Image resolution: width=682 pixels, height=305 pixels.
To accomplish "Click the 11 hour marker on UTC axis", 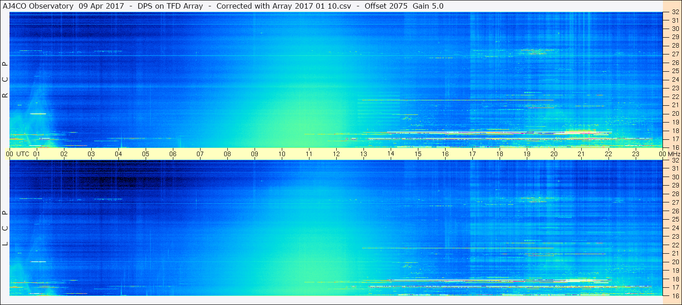I will pos(309,154).
